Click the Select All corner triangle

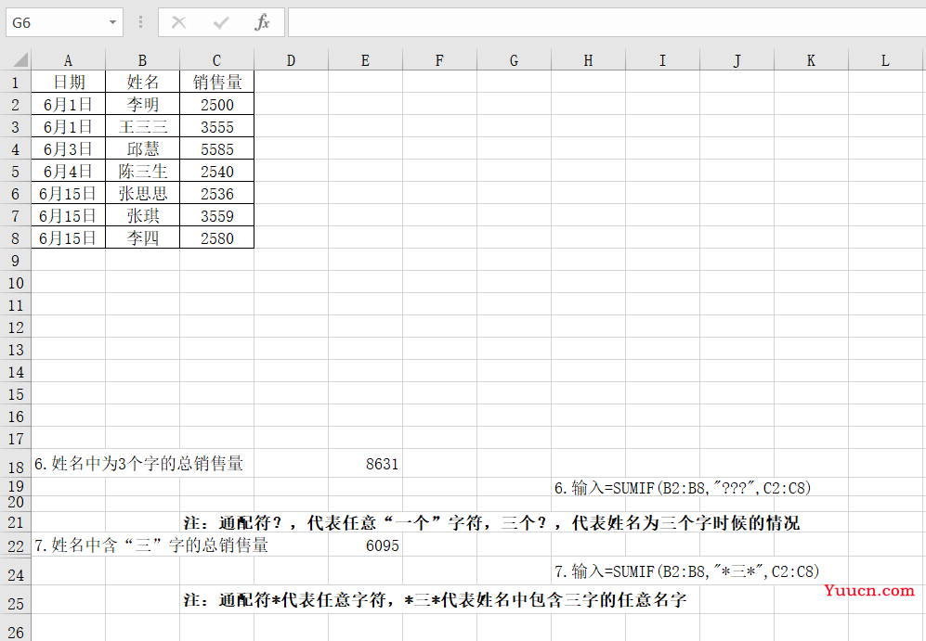pos(20,59)
